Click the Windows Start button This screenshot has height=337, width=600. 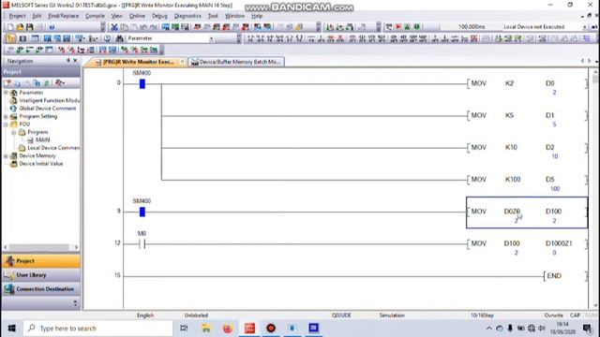click(12, 329)
